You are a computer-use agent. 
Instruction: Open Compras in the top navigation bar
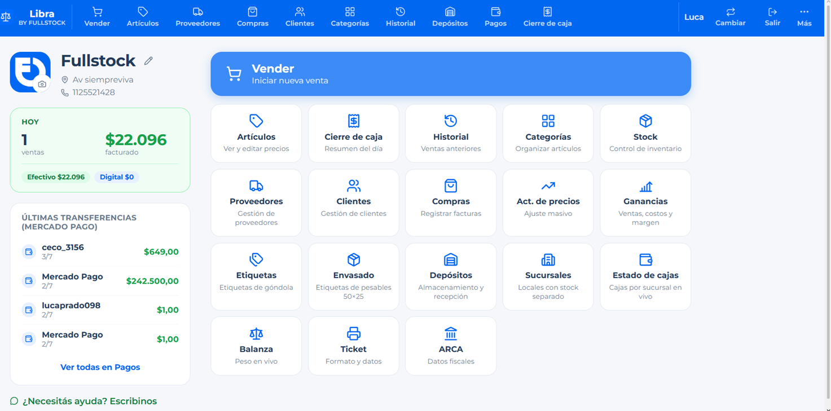tap(253, 17)
